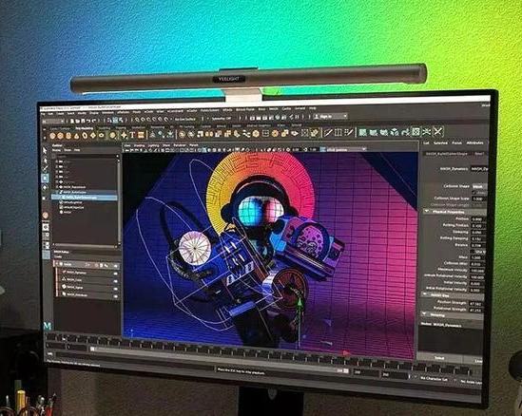Select the highlighted MASH node in Outliner
The width and height of the screenshot is (522, 416).
(x=85, y=198)
